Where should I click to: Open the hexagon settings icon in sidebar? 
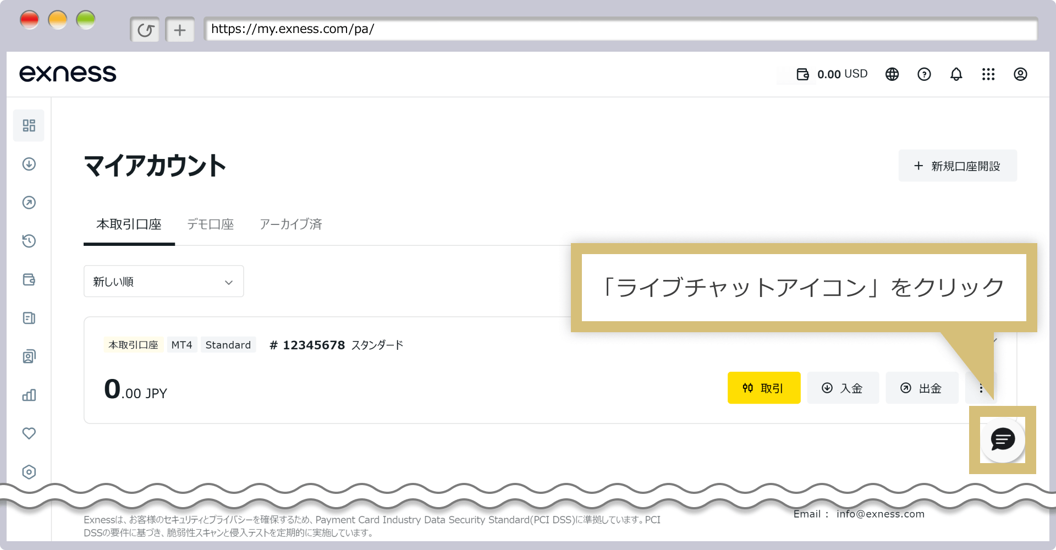tap(29, 472)
